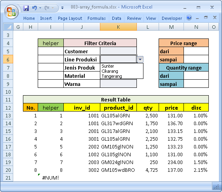The width and height of the screenshot is (222, 192).
Task: Click the Redo arrow icon
Action: coord(47,8)
